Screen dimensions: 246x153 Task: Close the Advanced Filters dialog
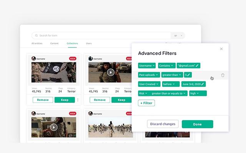pyautogui.click(x=221, y=49)
